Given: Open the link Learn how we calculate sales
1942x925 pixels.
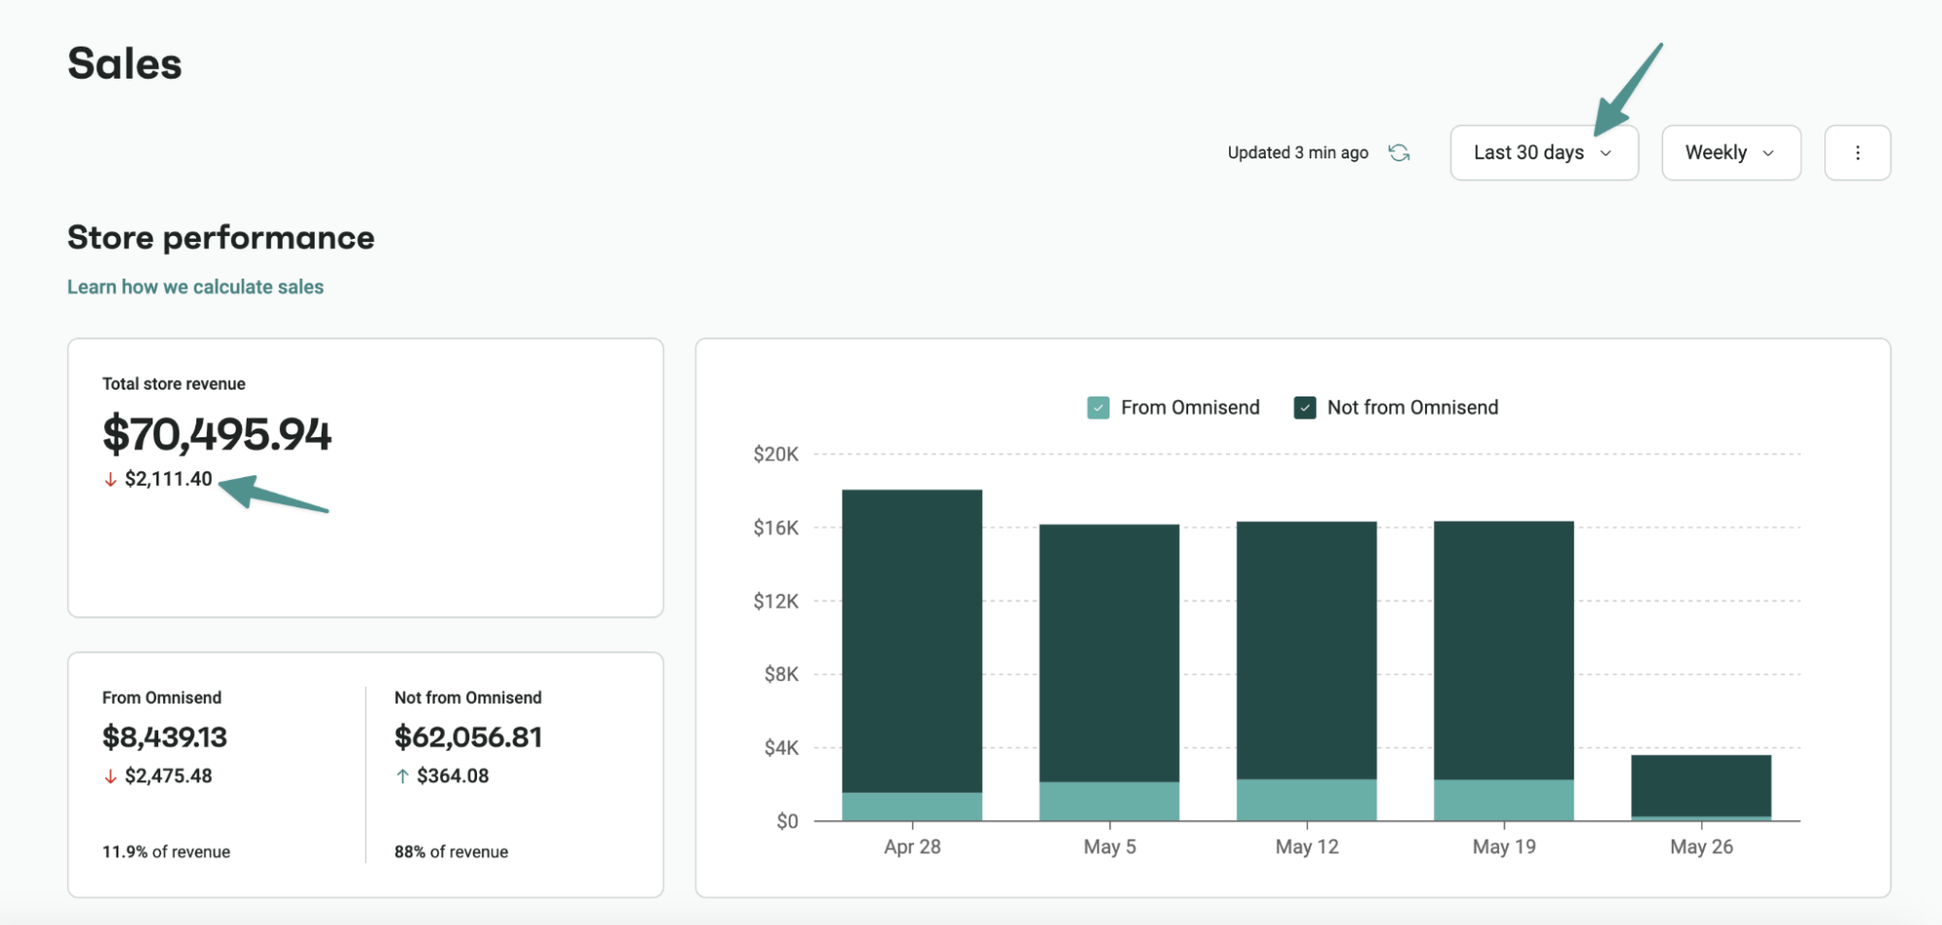Looking at the screenshot, I should pos(195,287).
